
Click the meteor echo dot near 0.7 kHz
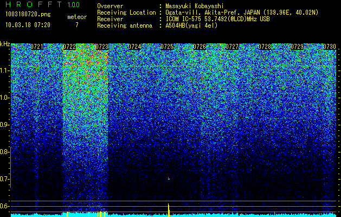[x=169, y=178]
